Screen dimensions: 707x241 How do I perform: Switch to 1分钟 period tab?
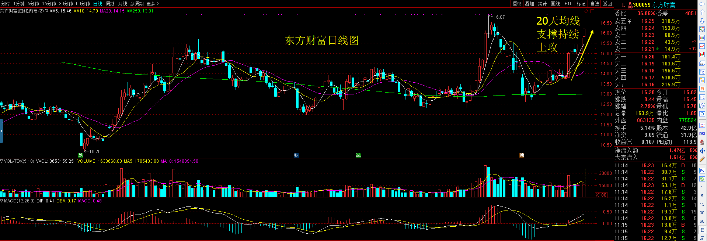tap(19, 4)
